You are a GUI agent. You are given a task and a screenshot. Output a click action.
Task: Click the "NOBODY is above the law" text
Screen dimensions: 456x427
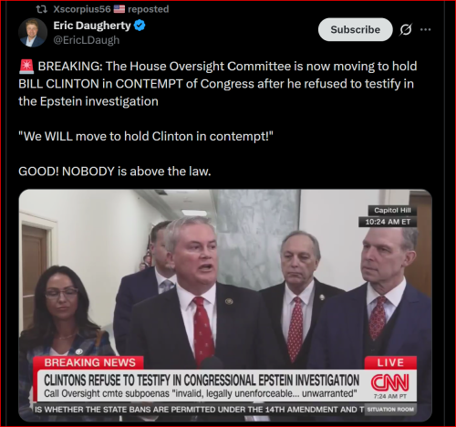(x=136, y=172)
